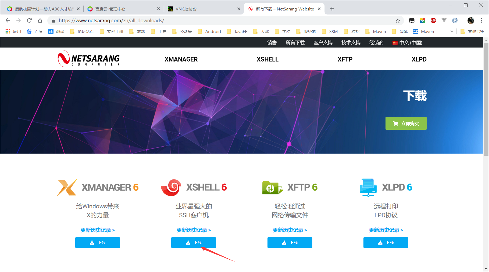Viewport: 489px width, 272px height.
Task: Click the 下载 button under Xftp 6
Action: 290,242
